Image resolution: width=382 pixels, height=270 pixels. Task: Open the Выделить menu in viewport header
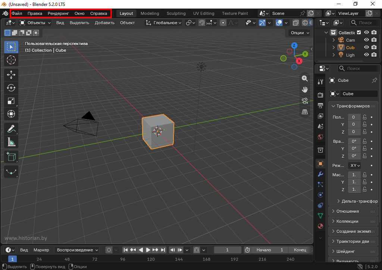pyautogui.click(x=79, y=23)
